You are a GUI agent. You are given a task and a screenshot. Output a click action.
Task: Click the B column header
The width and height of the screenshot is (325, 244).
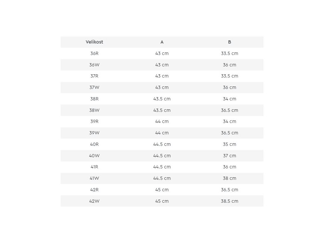click(x=229, y=42)
